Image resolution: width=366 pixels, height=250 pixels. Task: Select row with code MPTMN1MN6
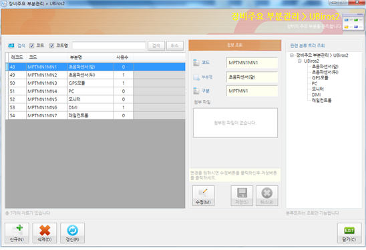click(96, 107)
